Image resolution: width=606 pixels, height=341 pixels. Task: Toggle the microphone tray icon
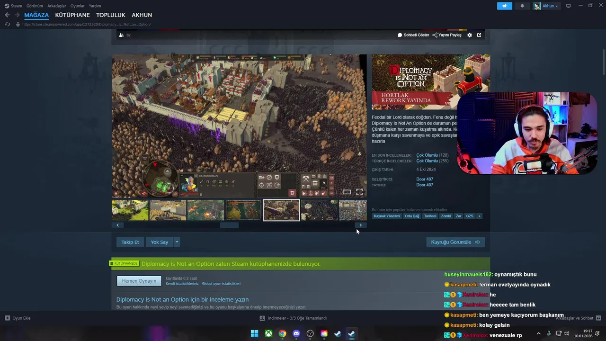pos(549,333)
